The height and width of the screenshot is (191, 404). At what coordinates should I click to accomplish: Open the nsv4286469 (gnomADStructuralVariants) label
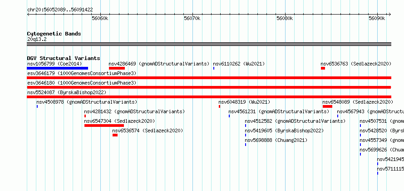[159, 64]
